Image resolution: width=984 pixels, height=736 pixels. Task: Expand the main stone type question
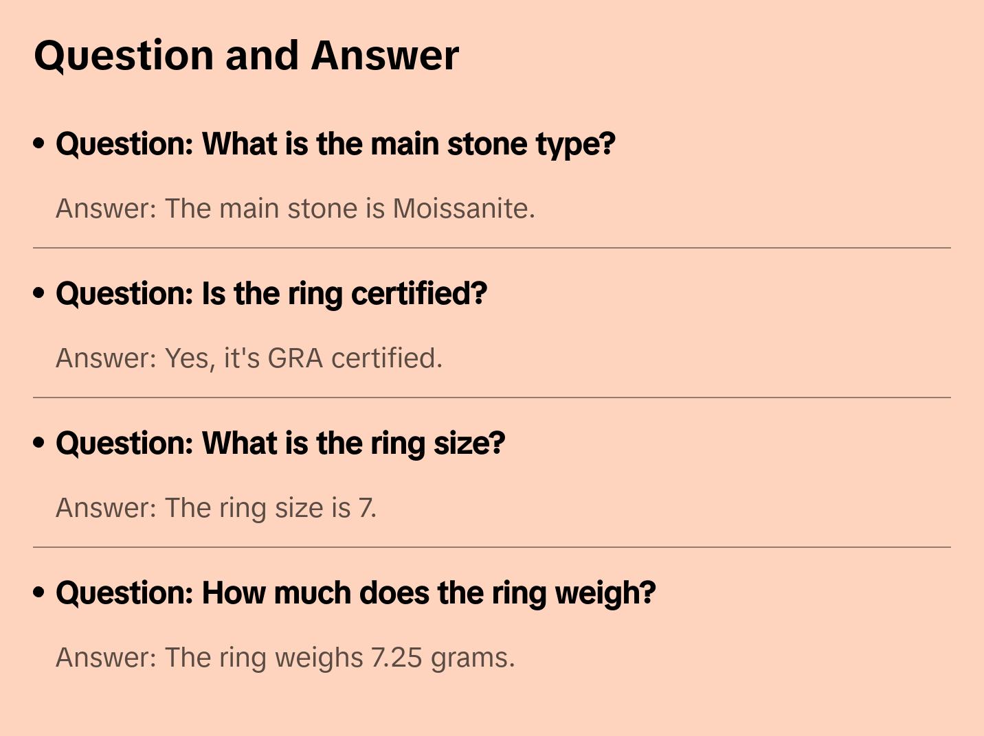click(335, 144)
